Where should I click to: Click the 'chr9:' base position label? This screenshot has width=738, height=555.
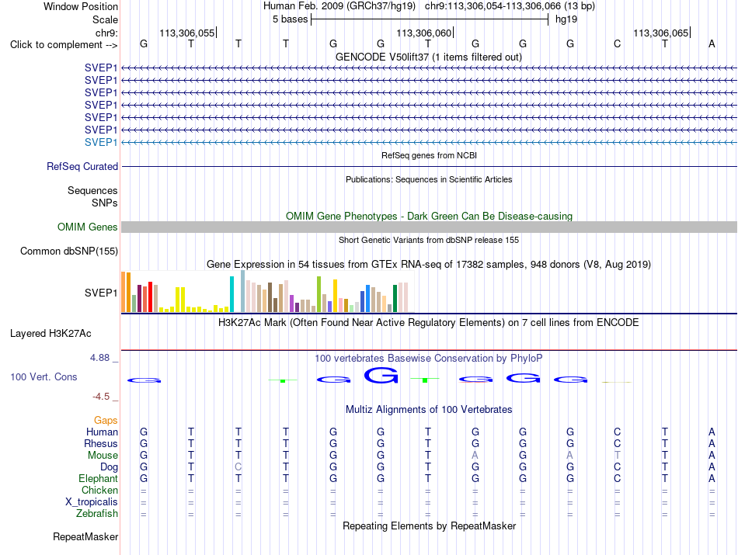point(106,33)
